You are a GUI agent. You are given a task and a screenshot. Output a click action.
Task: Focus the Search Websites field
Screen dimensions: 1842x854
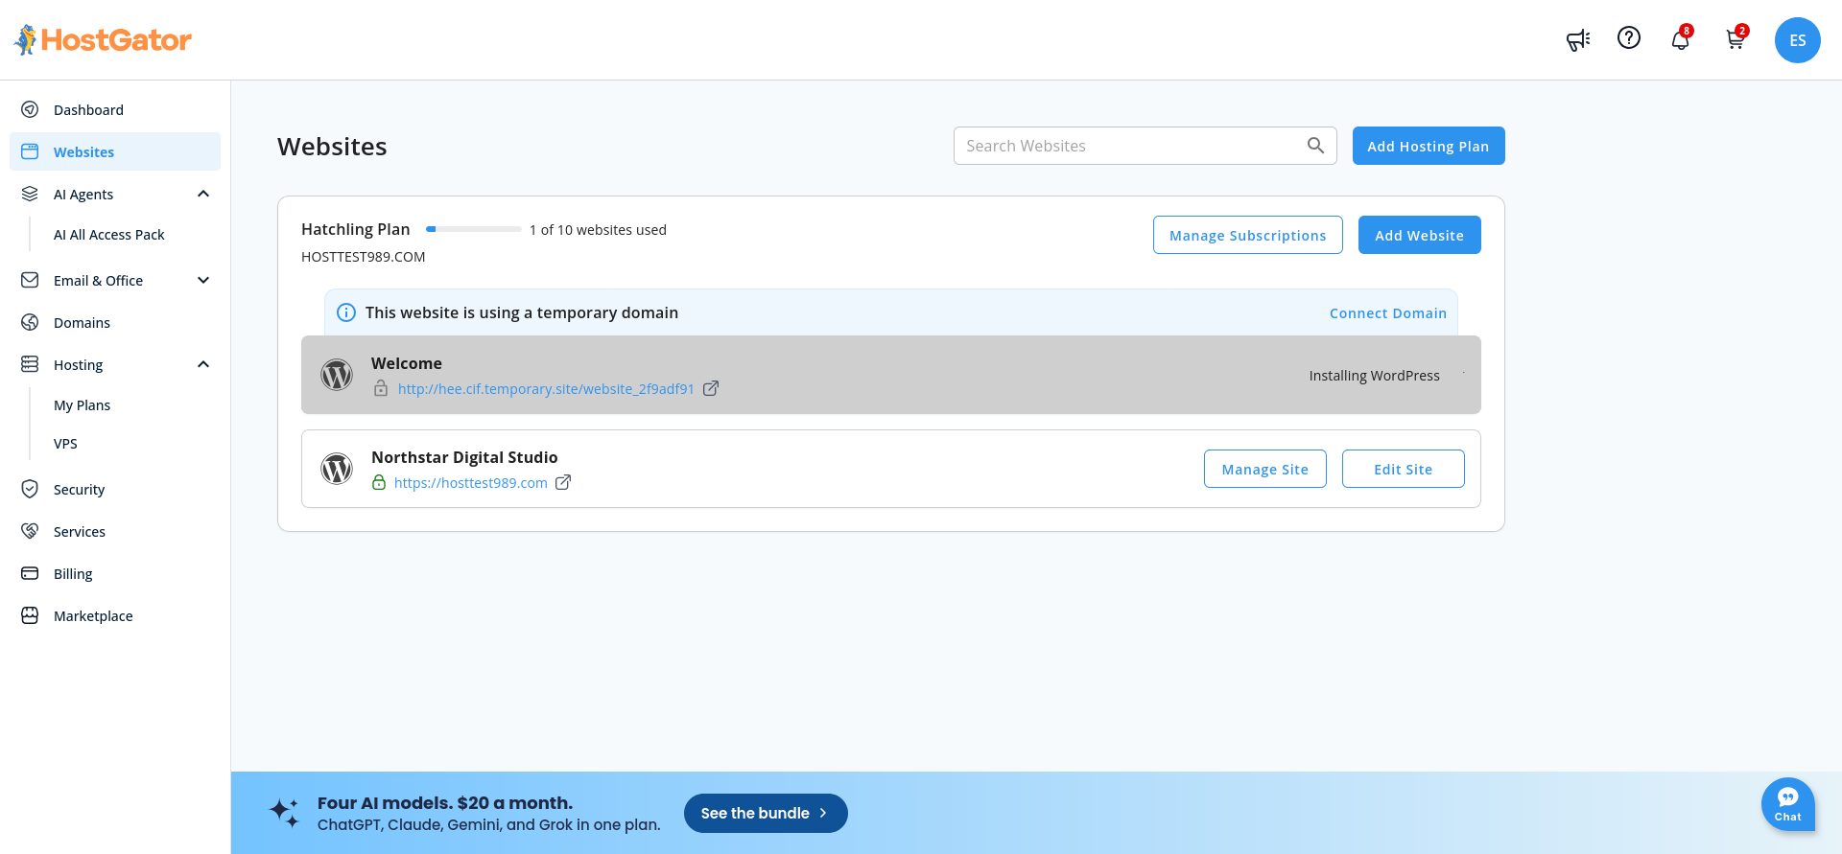tap(1145, 146)
